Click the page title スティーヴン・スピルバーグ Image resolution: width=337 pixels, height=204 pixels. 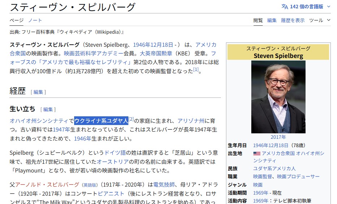(73, 7)
